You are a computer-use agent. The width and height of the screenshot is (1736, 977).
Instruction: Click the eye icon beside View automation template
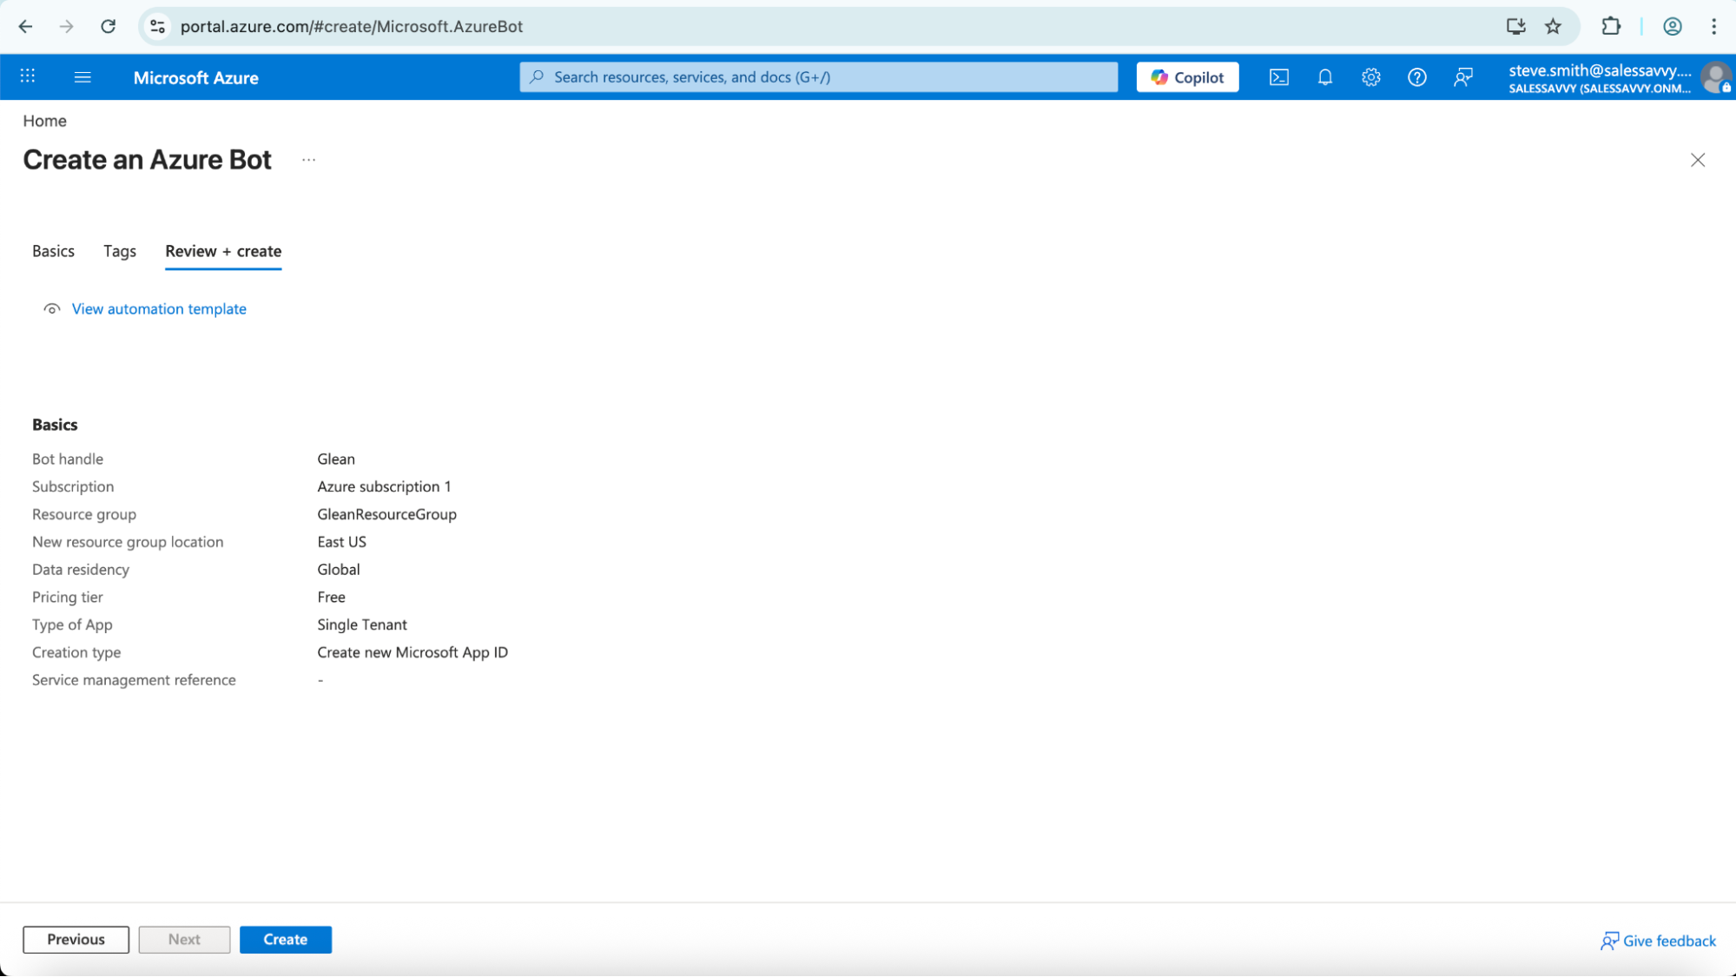pos(52,309)
